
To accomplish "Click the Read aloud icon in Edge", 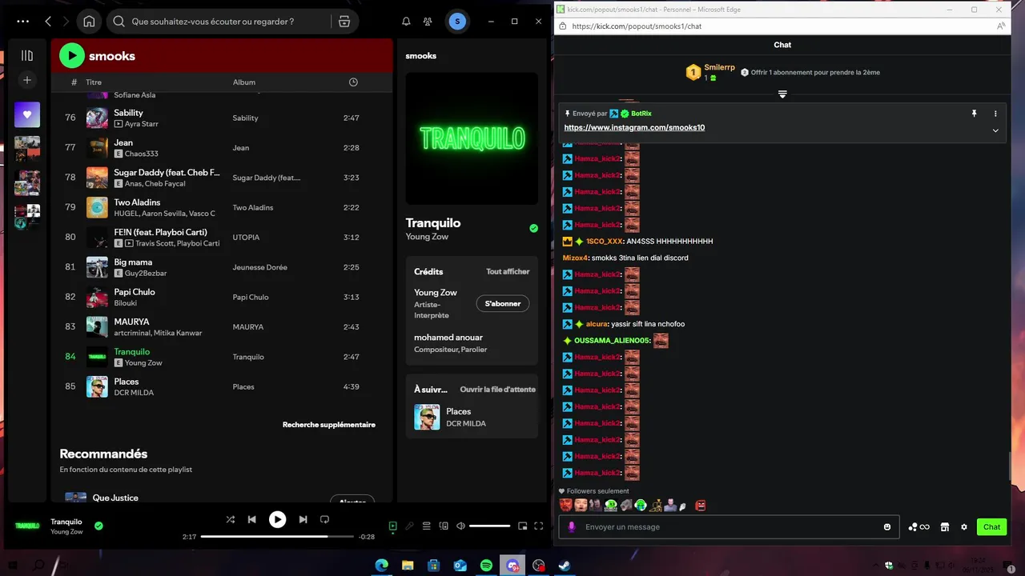I will (1001, 26).
